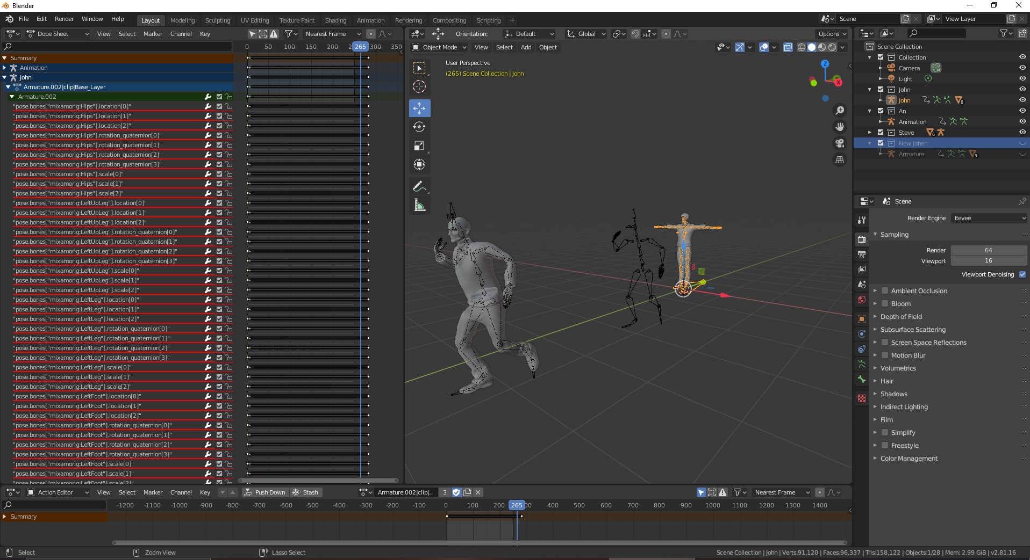Click the Push Down button
Screen dimensions: 1030x560
point(265,492)
